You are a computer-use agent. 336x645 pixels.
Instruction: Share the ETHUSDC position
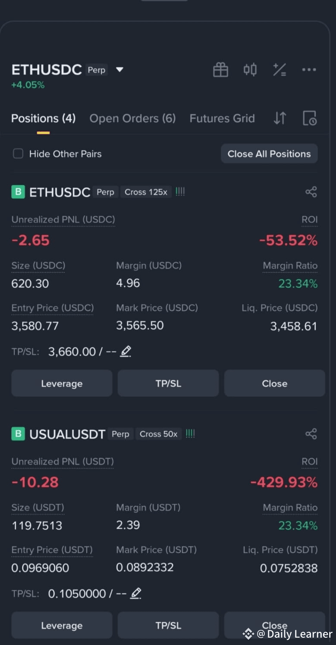click(x=311, y=192)
